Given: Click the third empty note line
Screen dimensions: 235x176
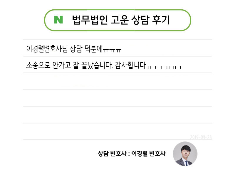Looking at the screenshot, I should [x=117, y=115].
